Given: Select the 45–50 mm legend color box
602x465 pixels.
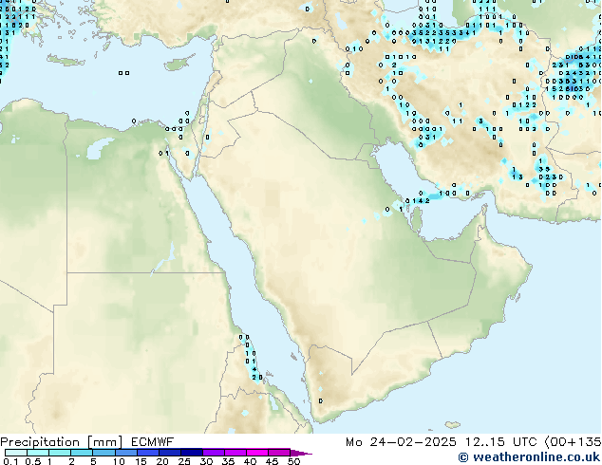Looking at the screenshot, I should (279, 453).
